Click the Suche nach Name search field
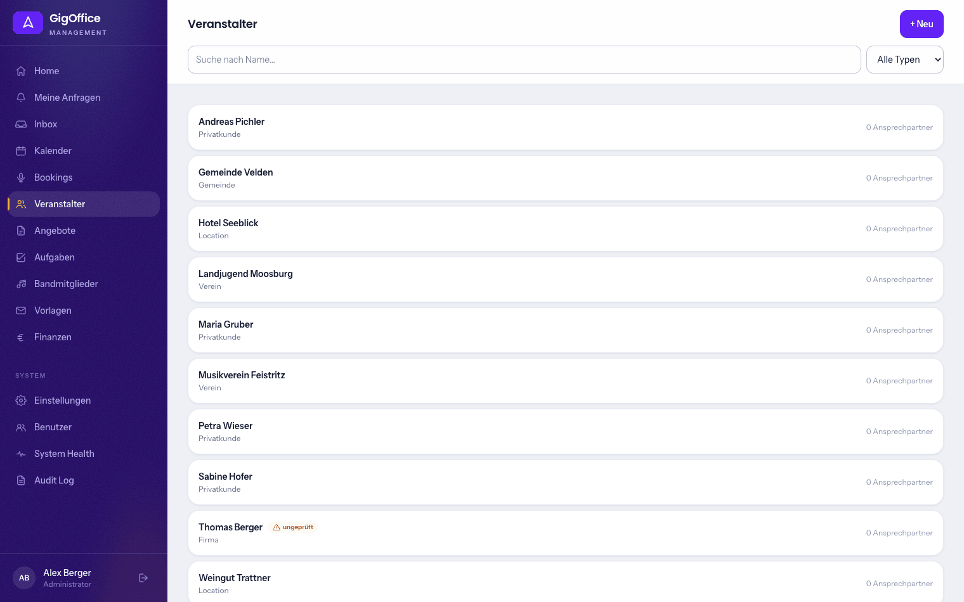 [524, 60]
